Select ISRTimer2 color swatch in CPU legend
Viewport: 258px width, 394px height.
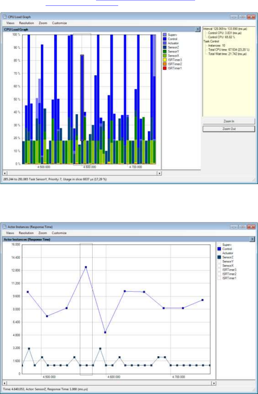pos(164,65)
